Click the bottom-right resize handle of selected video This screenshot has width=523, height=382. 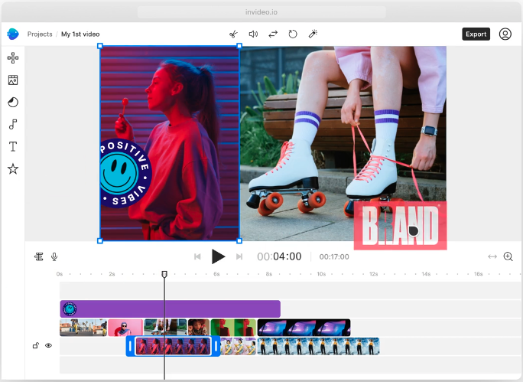coord(239,240)
